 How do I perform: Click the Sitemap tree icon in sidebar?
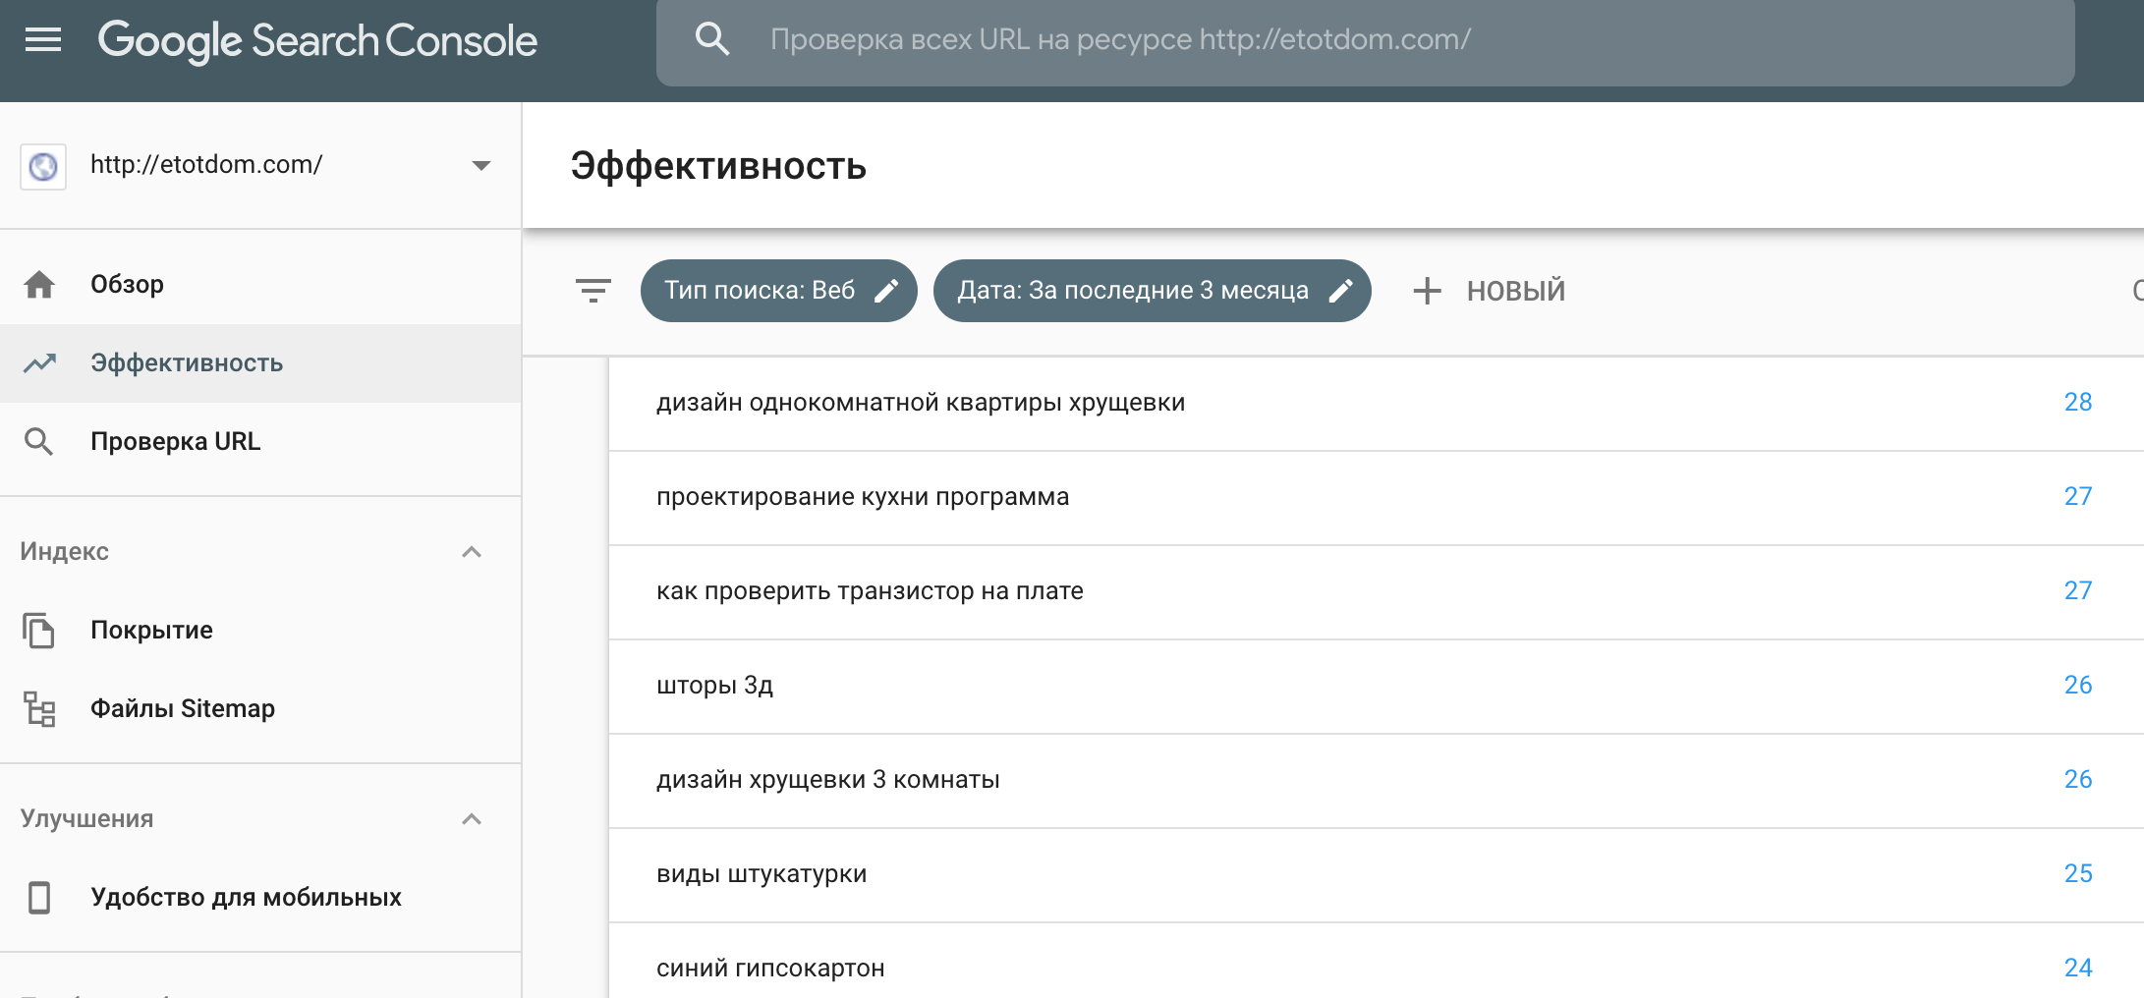pos(39,708)
